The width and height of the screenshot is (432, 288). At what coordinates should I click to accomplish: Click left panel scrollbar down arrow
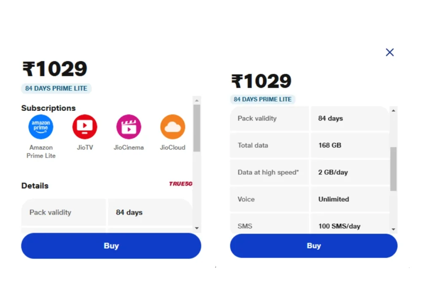pyautogui.click(x=197, y=228)
